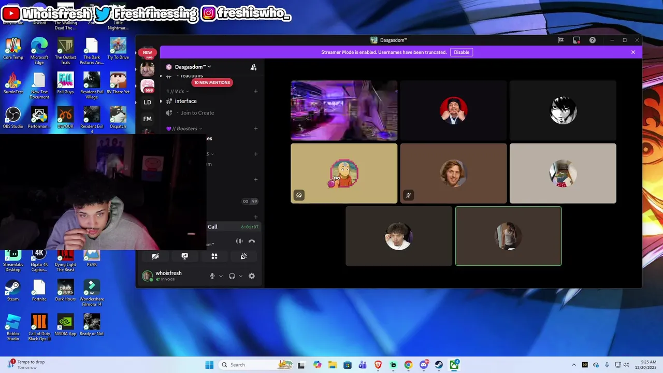The image size is (663, 373).
Task: Mute the microphone in Discord user panel
Action: (212, 276)
